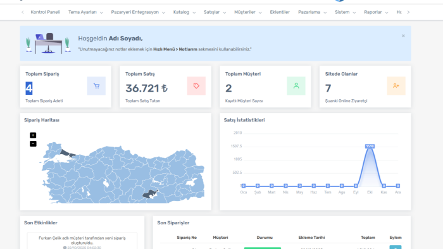Click the add-user icon in Sitede Olanlar
Screen dimensions: 443x249
[396, 86]
